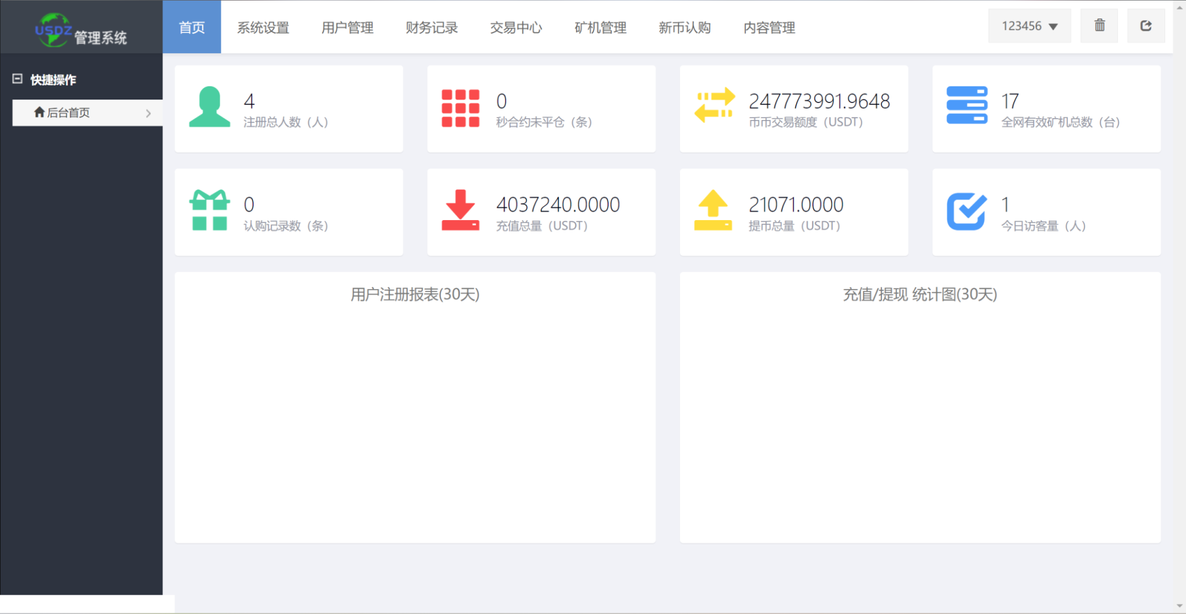Expand 后台首页 using its chevron arrow

(x=149, y=112)
